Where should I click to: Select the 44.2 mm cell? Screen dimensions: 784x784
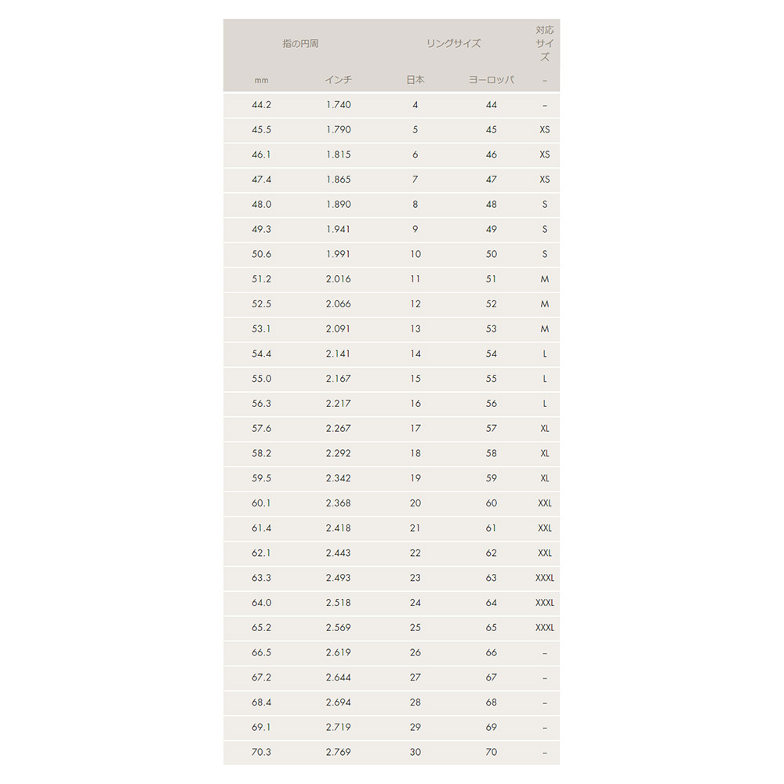pyautogui.click(x=262, y=104)
